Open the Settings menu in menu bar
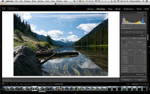This screenshot has height=94, width=150. click(x=41, y=1)
